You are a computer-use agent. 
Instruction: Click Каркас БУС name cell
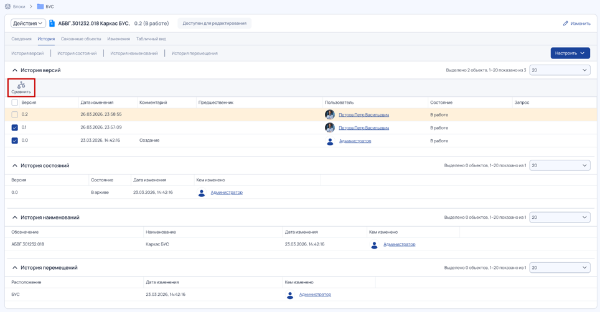(157, 244)
